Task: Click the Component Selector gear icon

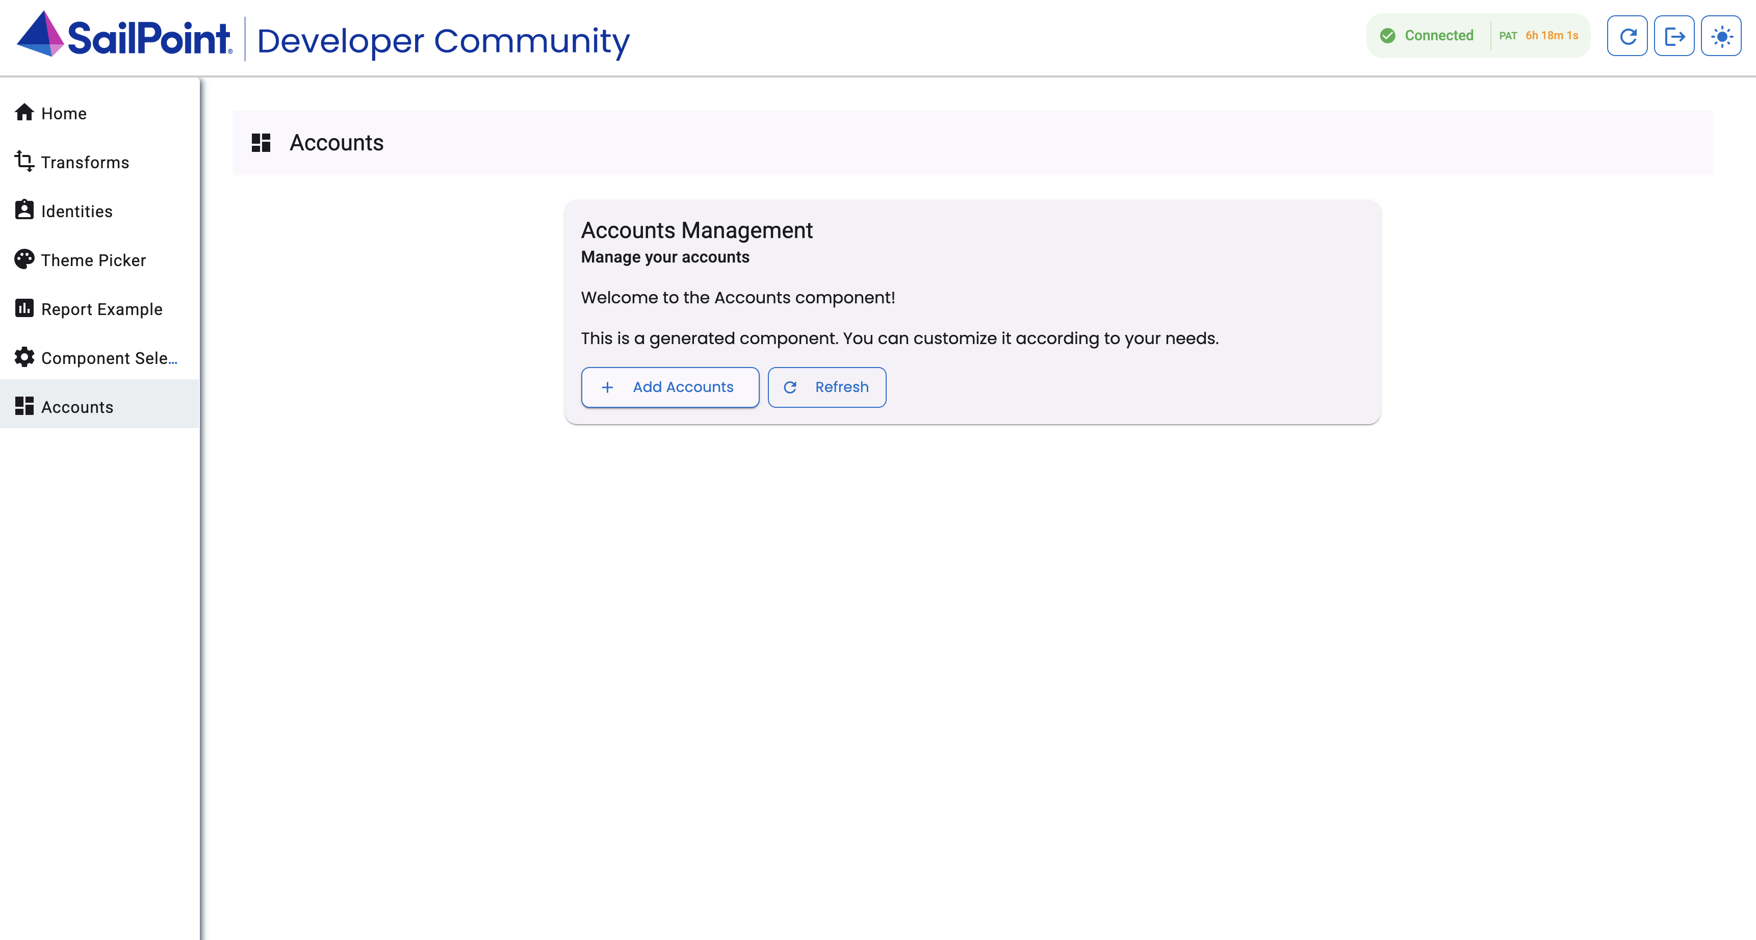Action: click(24, 357)
